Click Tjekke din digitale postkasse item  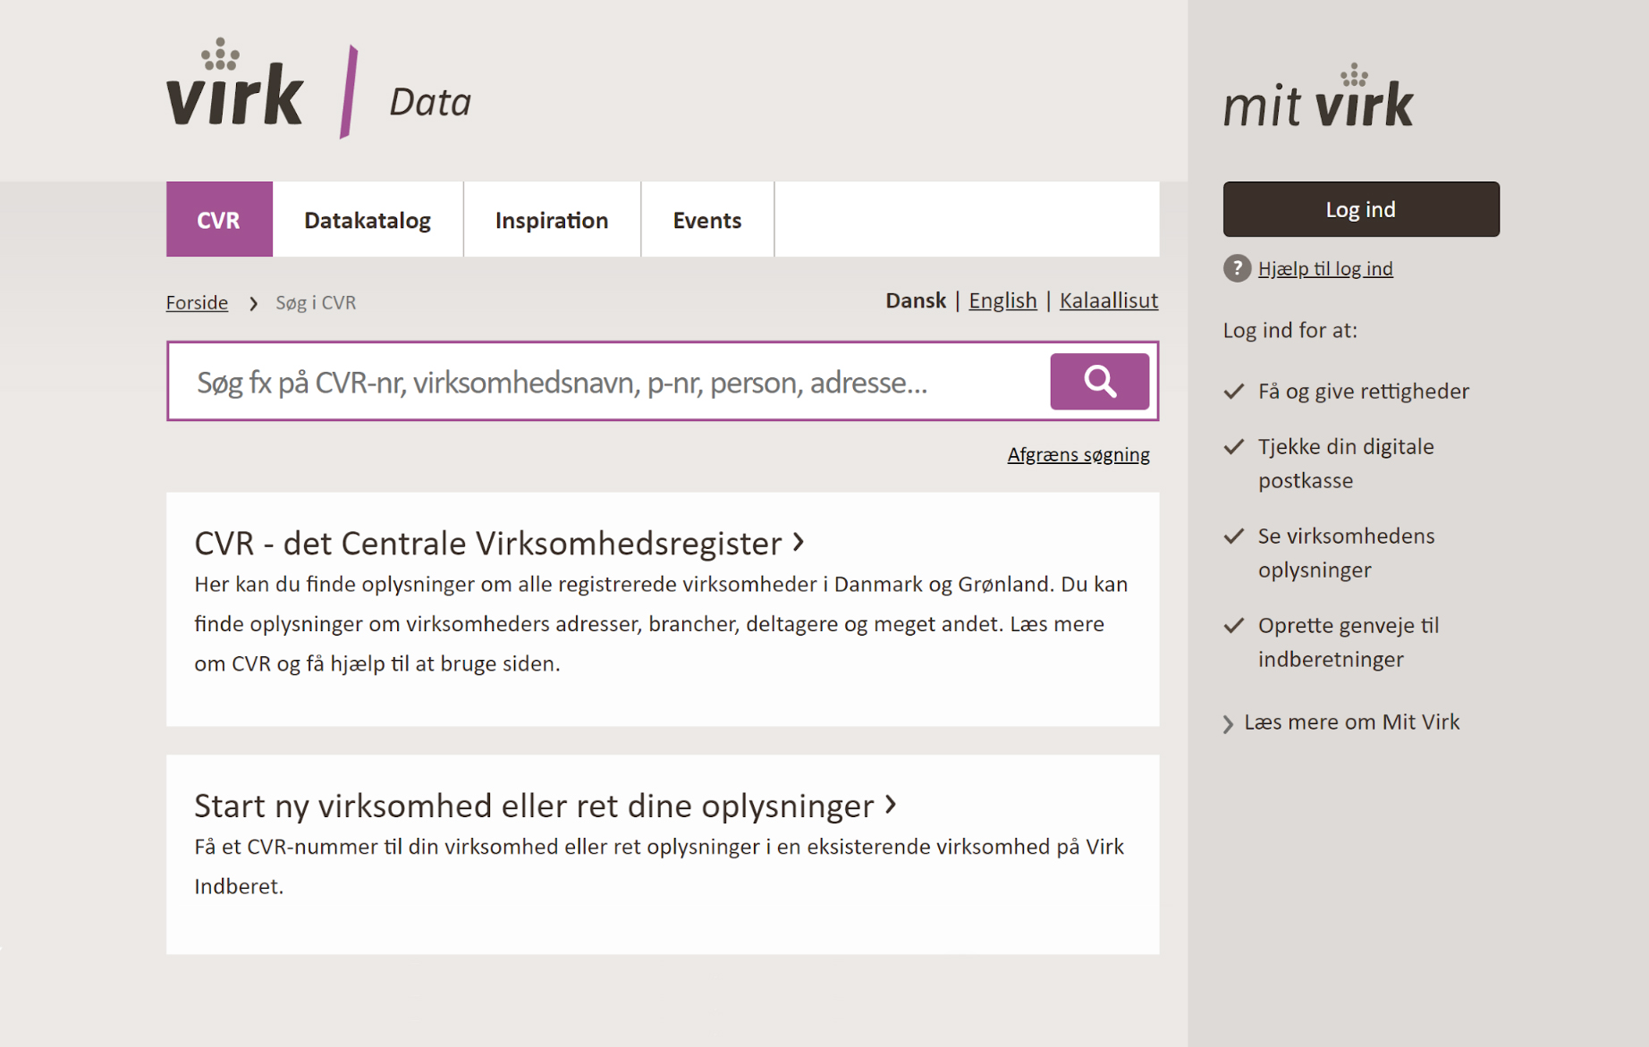(x=1346, y=463)
